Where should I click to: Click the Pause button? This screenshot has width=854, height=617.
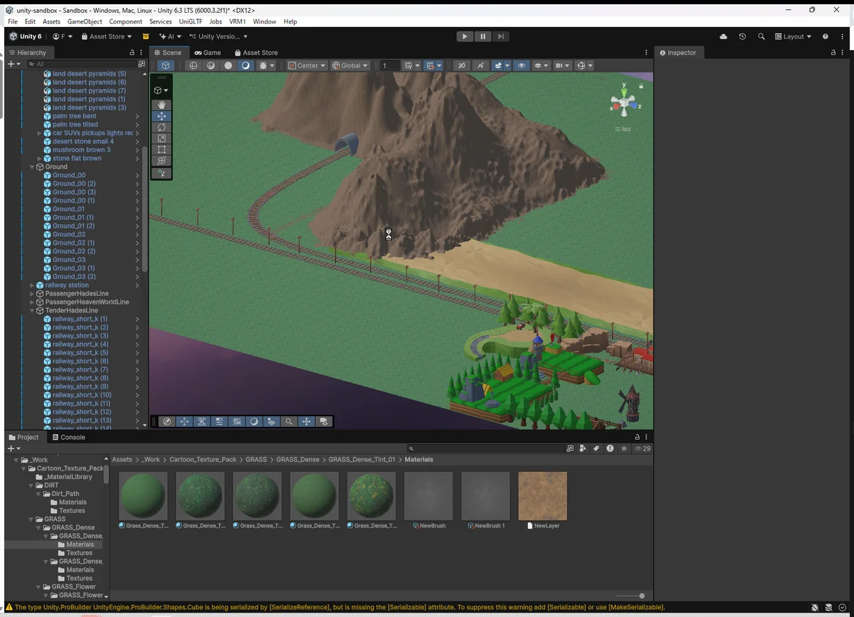[483, 36]
